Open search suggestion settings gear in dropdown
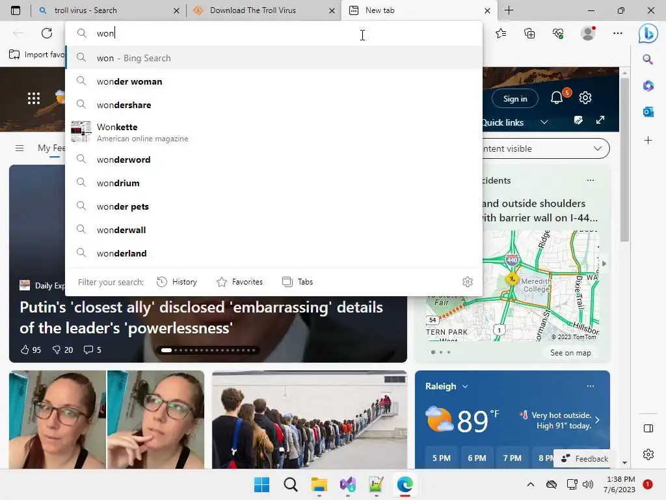Image resolution: width=666 pixels, height=500 pixels. pos(467,282)
